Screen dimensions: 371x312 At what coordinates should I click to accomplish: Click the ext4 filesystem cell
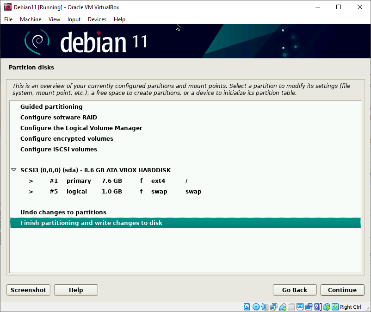click(158, 181)
